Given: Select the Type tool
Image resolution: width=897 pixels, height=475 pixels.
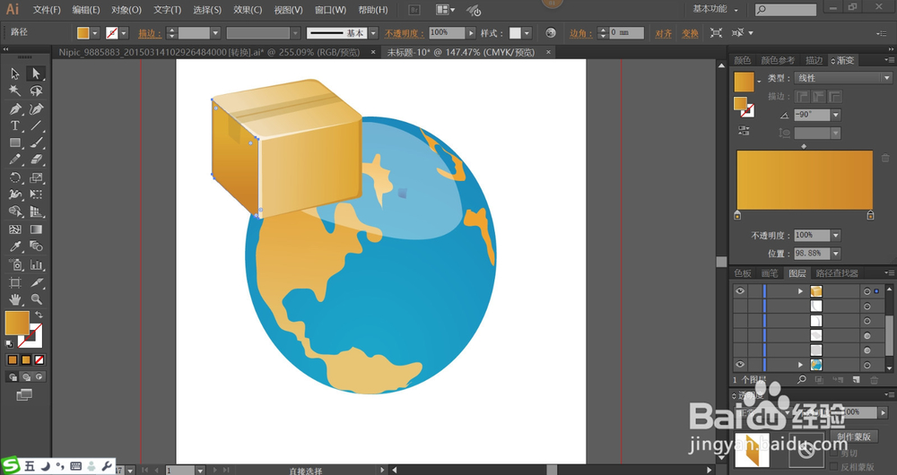Looking at the screenshot, I should coord(15,125).
